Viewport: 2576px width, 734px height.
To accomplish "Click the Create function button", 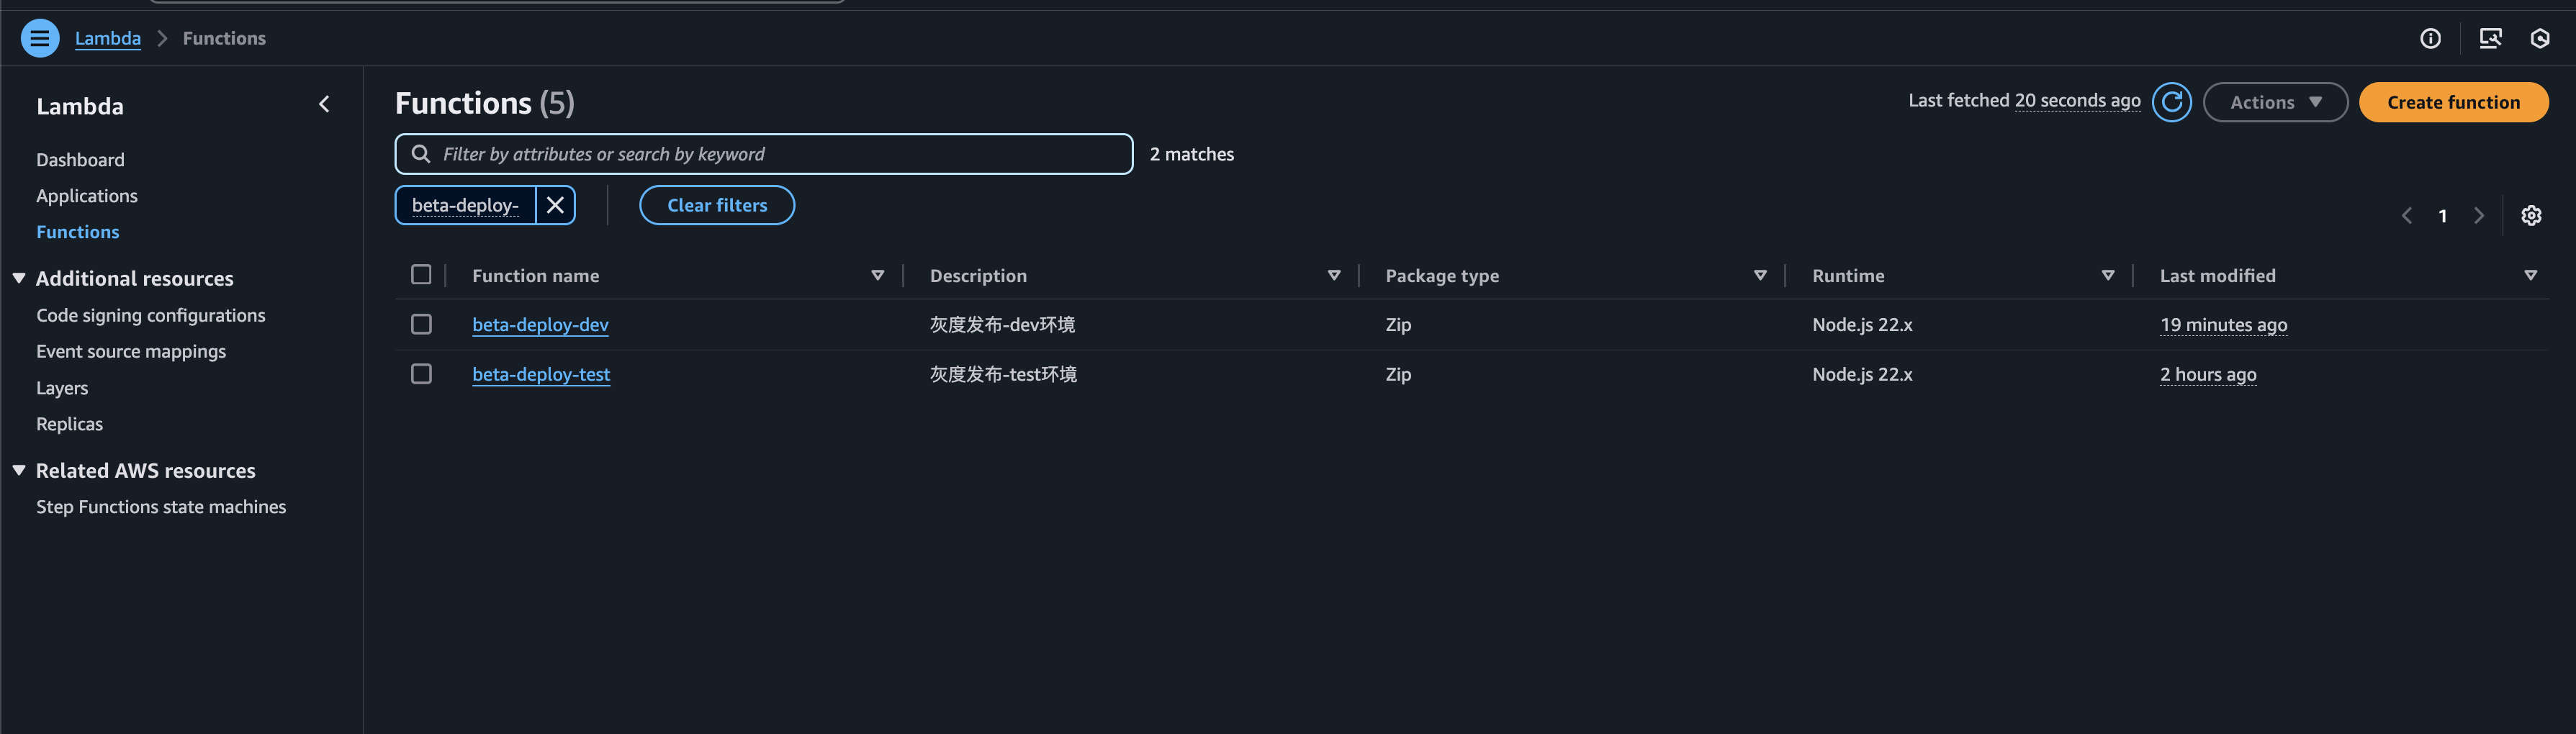I will (2453, 102).
